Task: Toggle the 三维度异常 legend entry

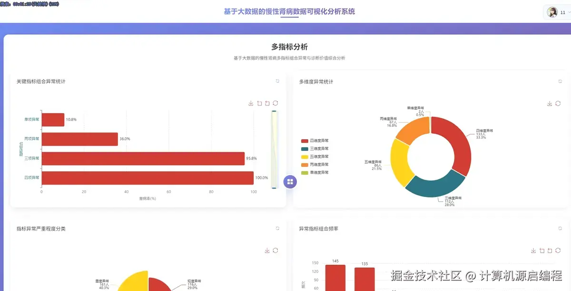Action: point(315,149)
